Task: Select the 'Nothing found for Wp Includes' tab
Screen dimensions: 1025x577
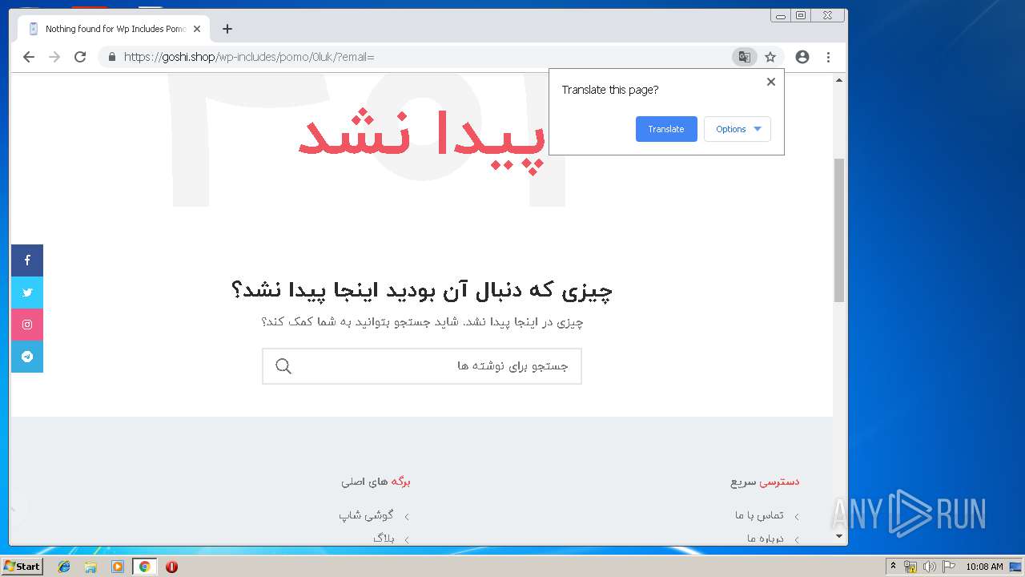Action: pyautogui.click(x=114, y=29)
